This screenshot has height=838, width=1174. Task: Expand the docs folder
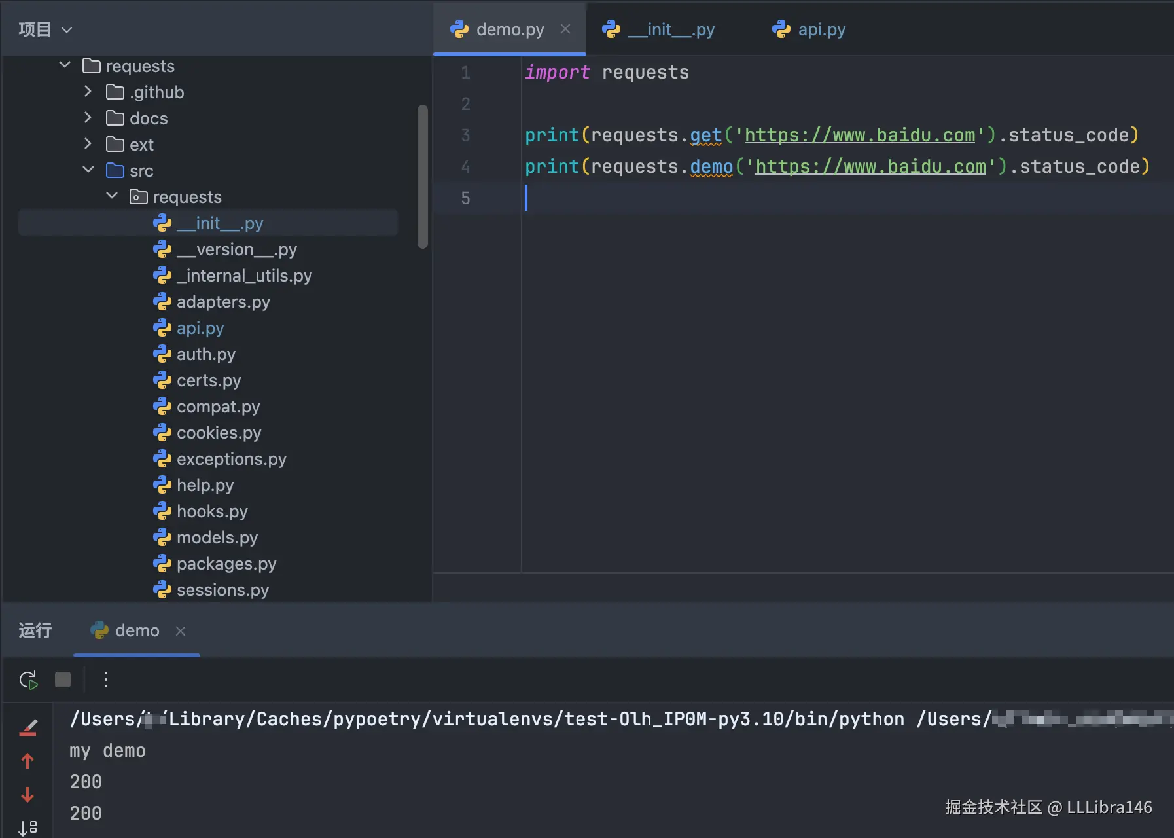(x=88, y=118)
